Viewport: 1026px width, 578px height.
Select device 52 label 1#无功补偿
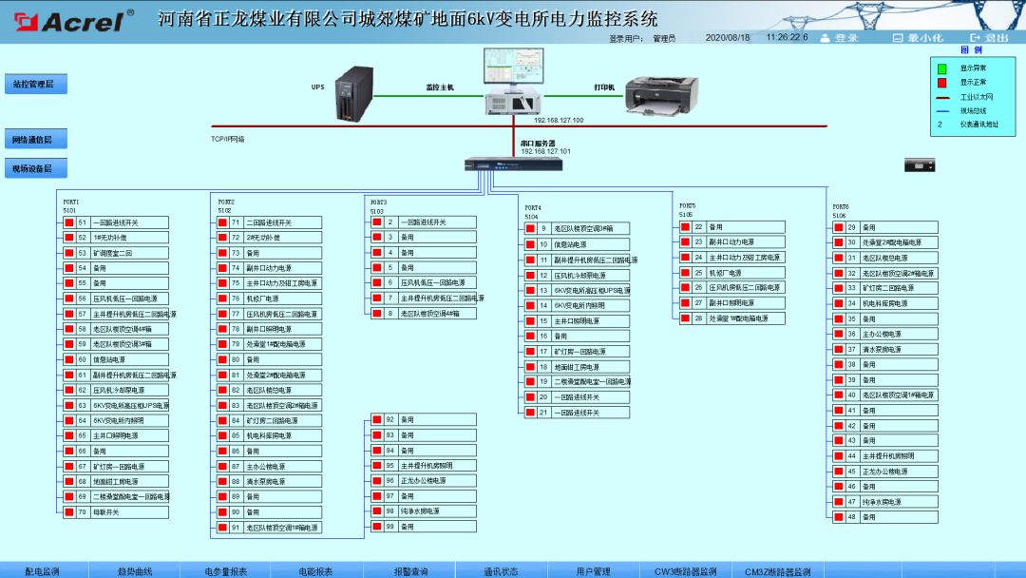110,238
